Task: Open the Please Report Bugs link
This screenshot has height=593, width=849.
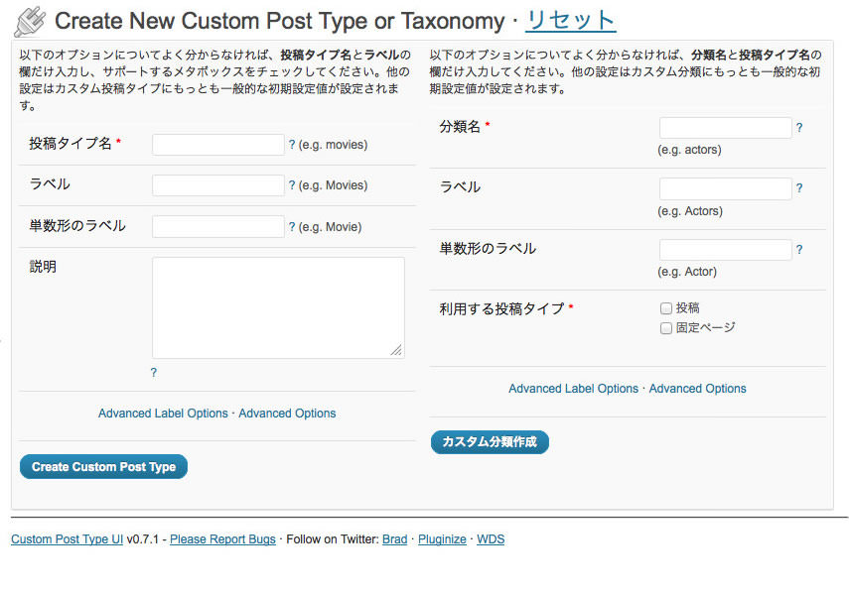Action: pyautogui.click(x=222, y=538)
